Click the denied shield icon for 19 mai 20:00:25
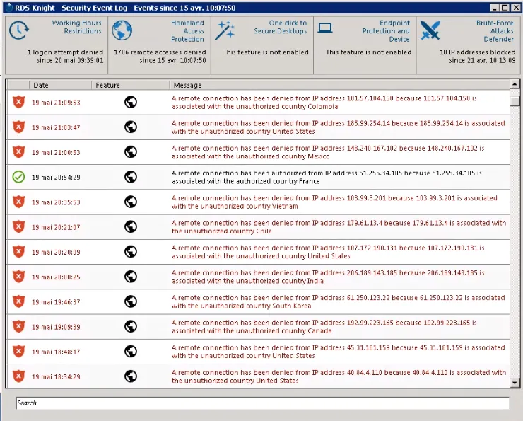523x421 pixels. (18, 277)
